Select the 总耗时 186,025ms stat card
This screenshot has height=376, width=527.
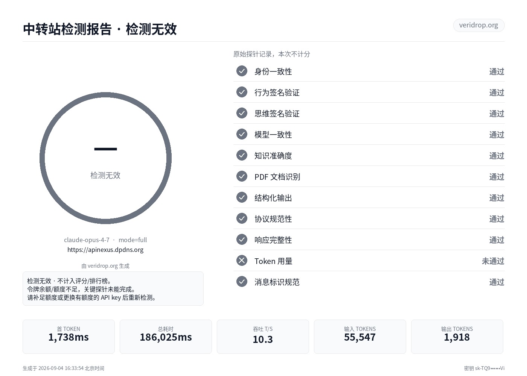click(166, 337)
